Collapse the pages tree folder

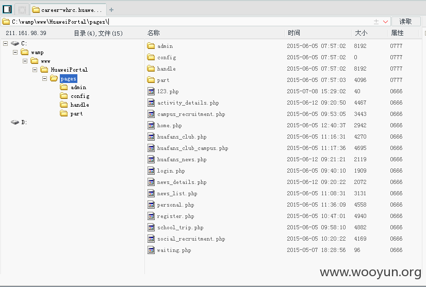pyautogui.click(x=44, y=78)
